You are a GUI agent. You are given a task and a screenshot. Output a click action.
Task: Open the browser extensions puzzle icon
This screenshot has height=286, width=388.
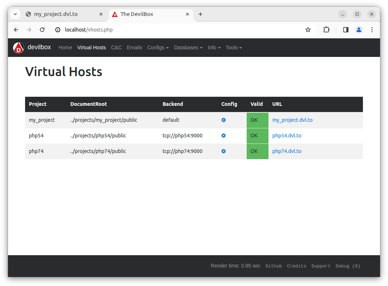[326, 30]
